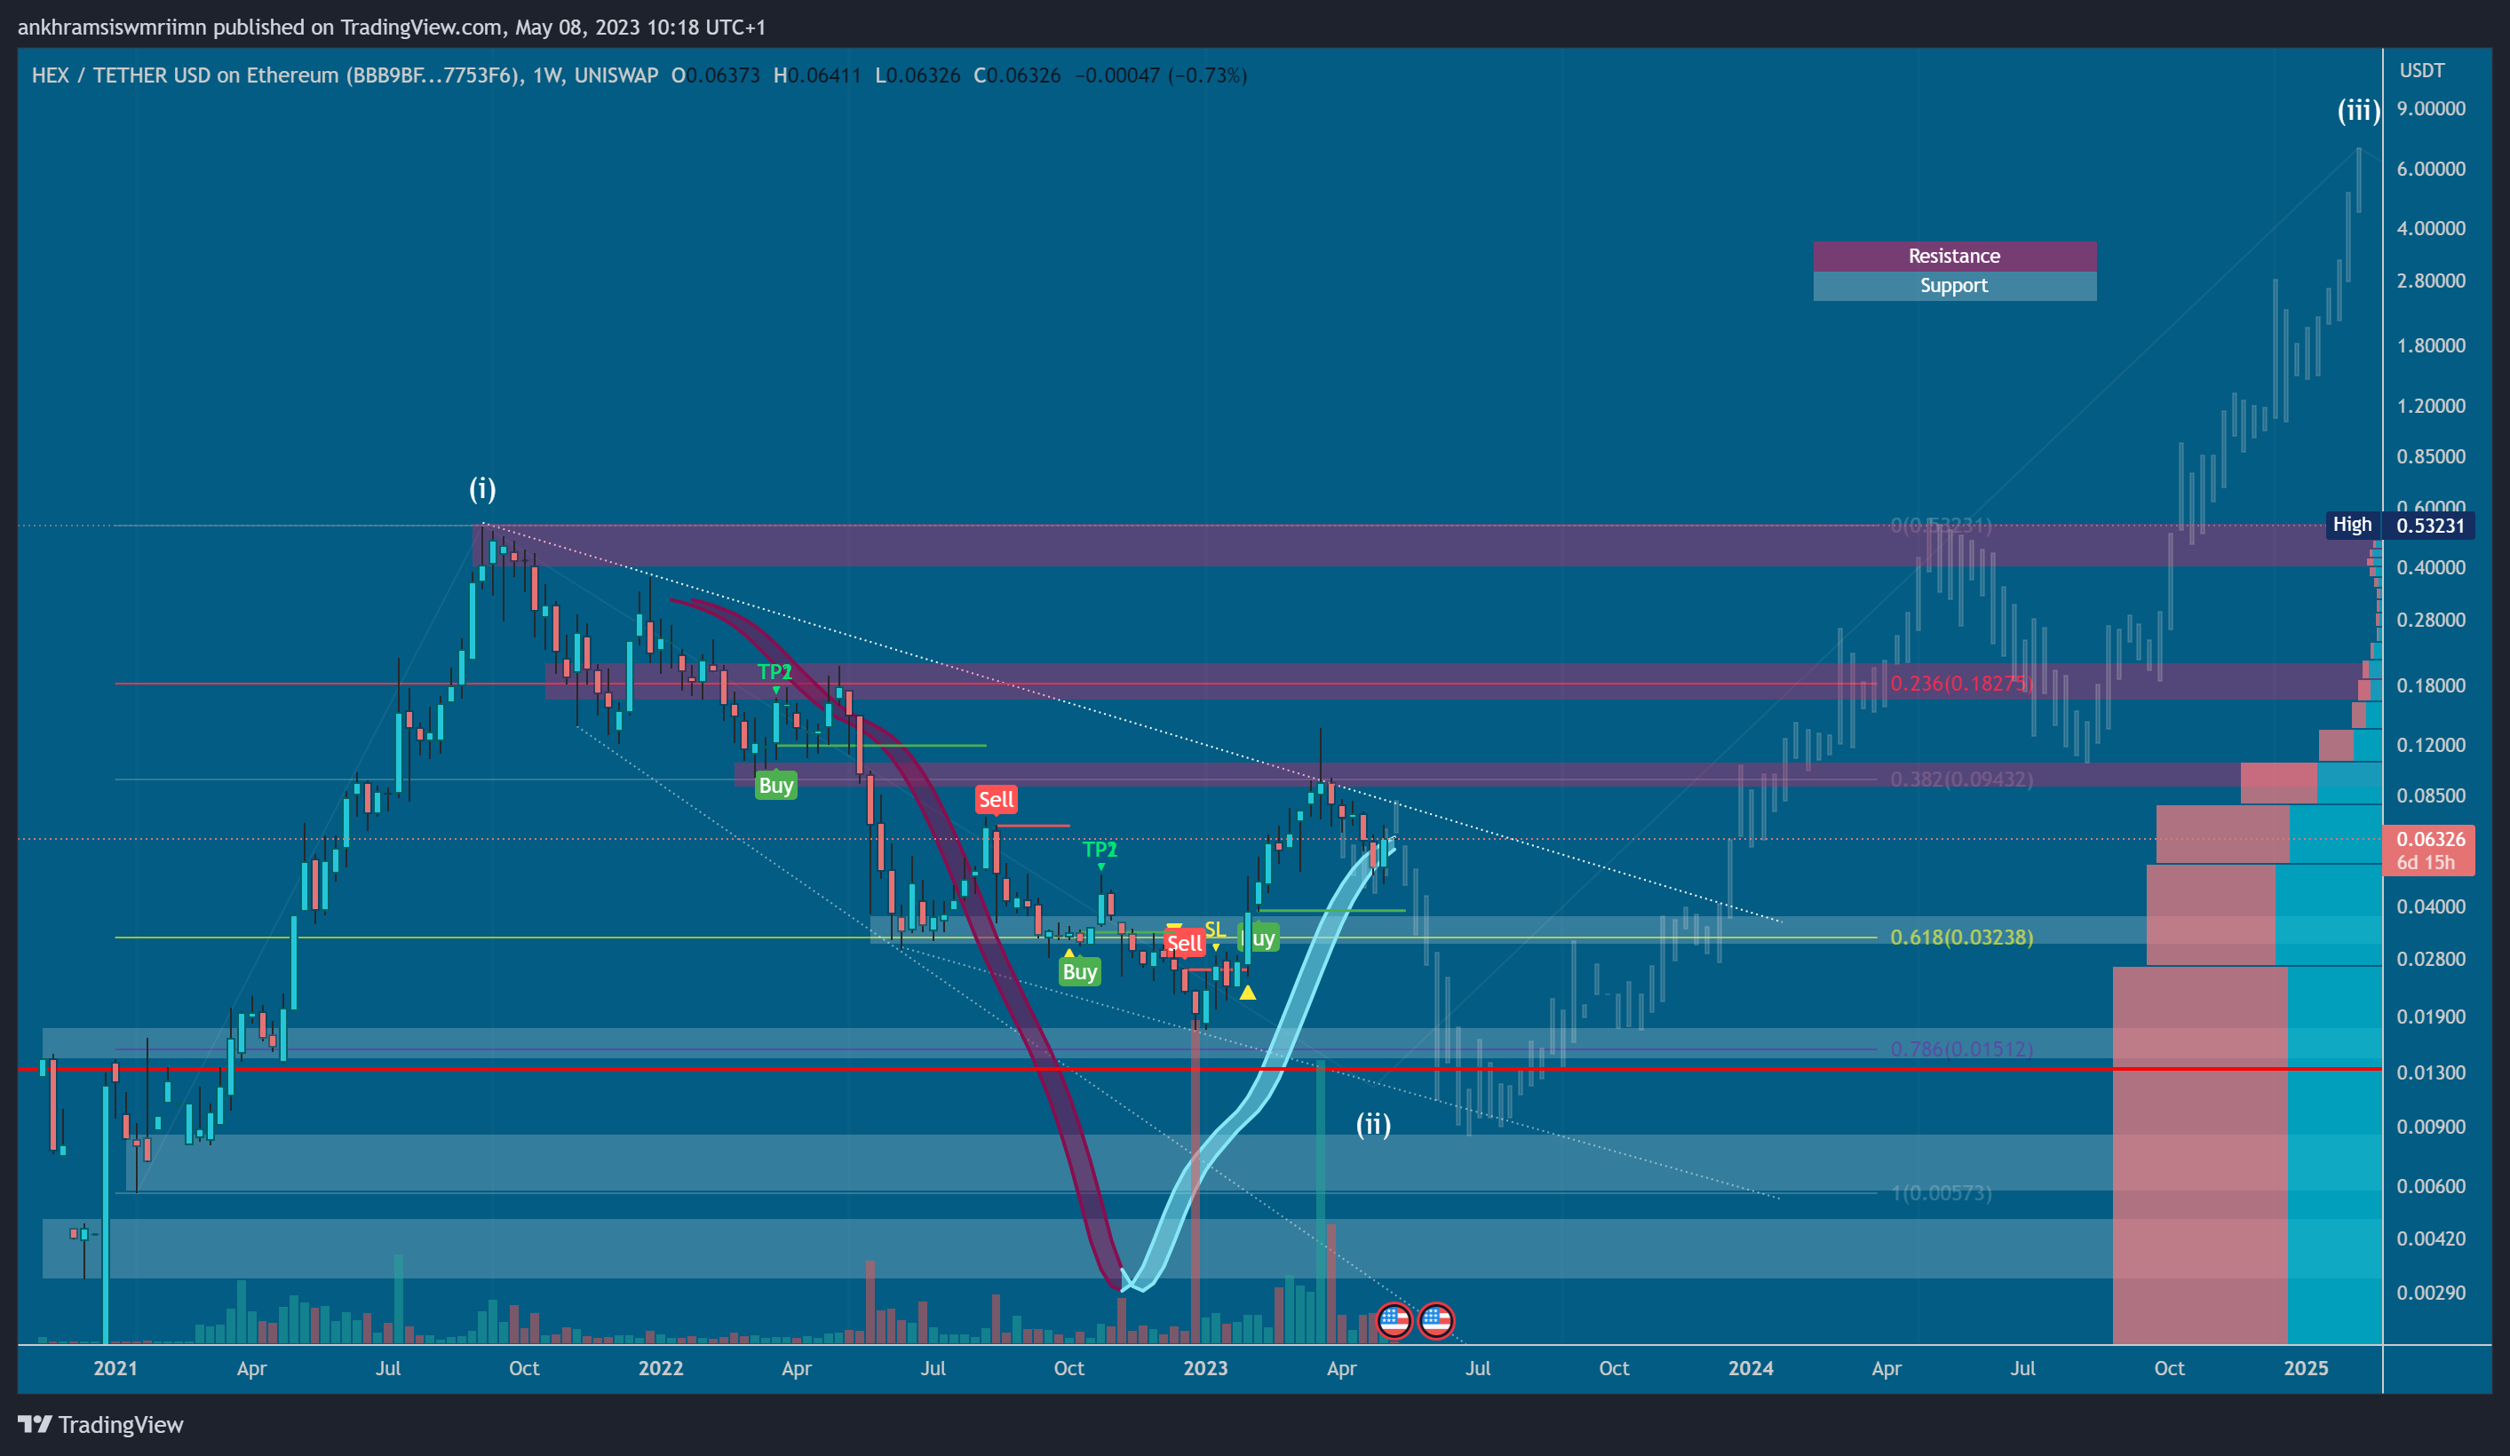The height and width of the screenshot is (1456, 2510).
Task: Click the 2024 label on time axis
Action: (x=1750, y=1368)
